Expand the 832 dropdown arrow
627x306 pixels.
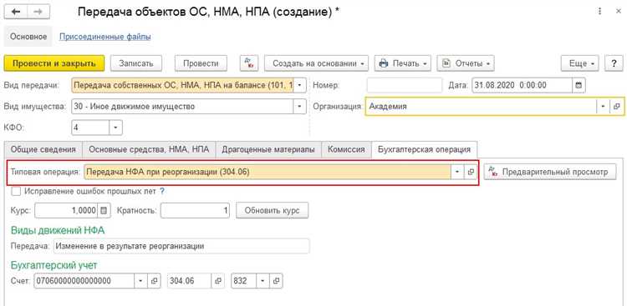(x=263, y=281)
